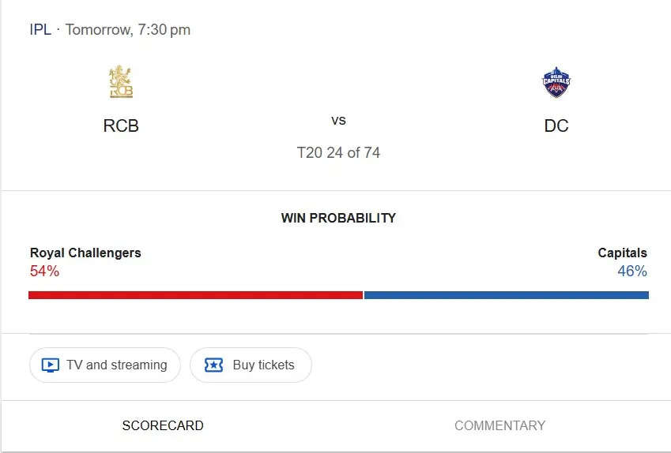Click the Royal Challengers label
The width and height of the screenshot is (671, 453).
[x=85, y=253]
